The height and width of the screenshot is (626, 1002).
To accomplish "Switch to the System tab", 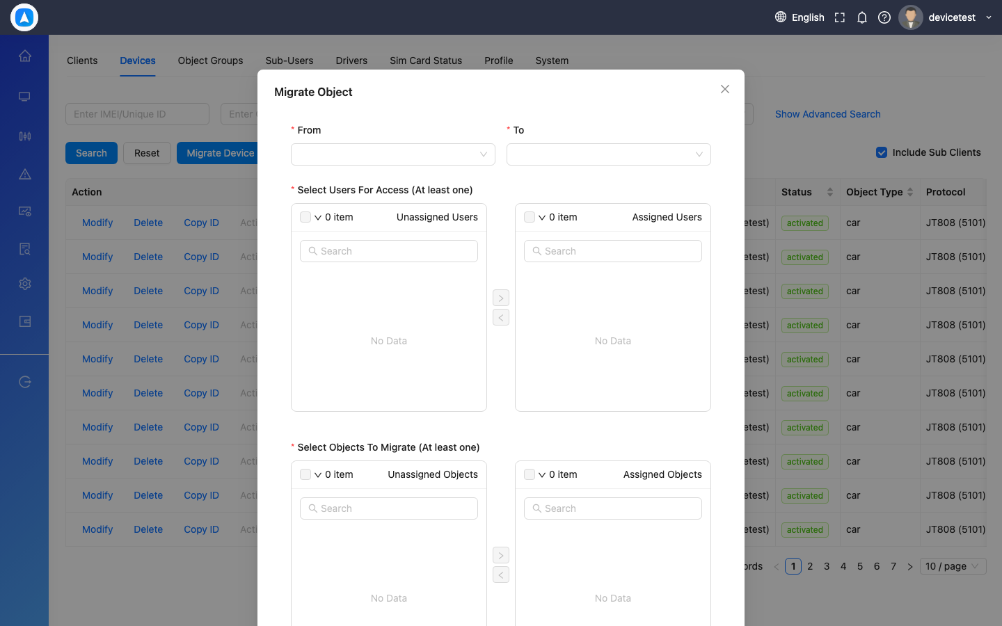I will point(552,61).
